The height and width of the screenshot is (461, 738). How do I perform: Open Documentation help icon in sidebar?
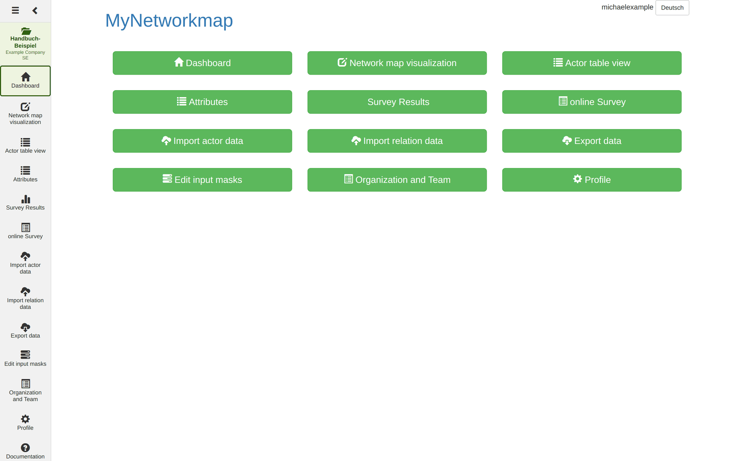coord(25,447)
